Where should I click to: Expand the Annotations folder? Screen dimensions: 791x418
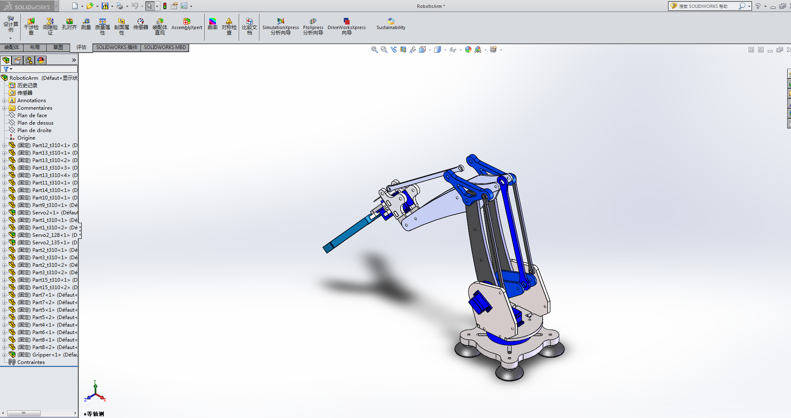pos(4,101)
